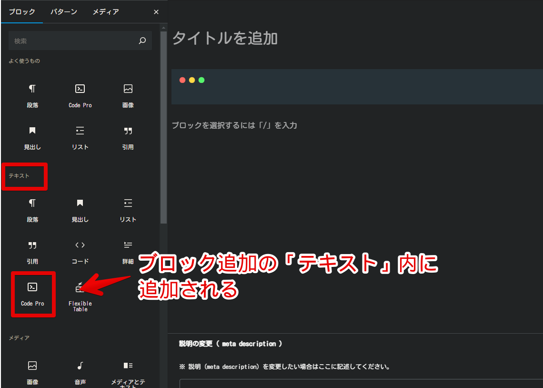Image resolution: width=543 pixels, height=388 pixels.
Task: Insert 見出し block from テキスト section
Action: click(x=80, y=210)
